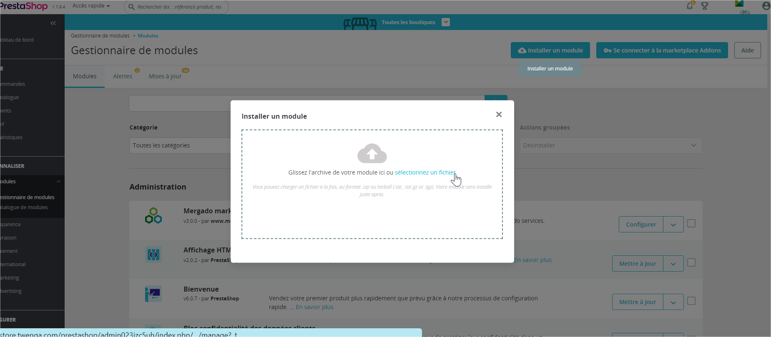Tick the Bienvenue module checkbox
771x337 pixels.
691,301
